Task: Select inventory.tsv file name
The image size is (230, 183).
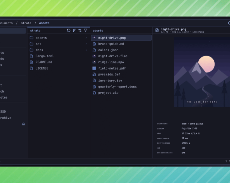Action: pos(110,81)
